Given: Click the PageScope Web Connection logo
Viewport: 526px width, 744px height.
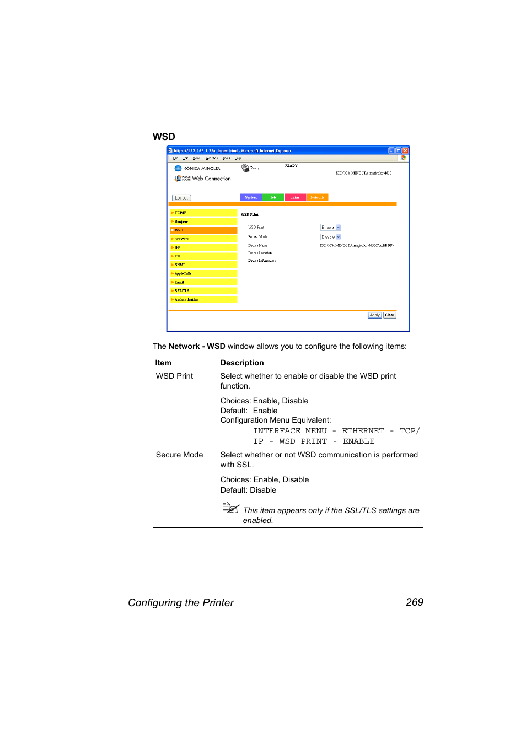Looking at the screenshot, I should pyautogui.click(x=203, y=179).
